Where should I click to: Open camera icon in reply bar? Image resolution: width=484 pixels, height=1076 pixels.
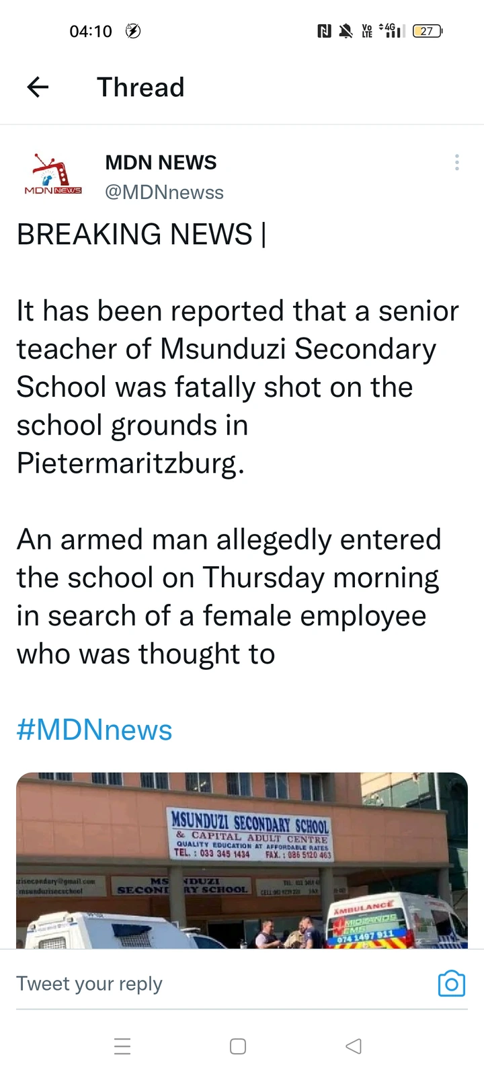[x=451, y=983]
